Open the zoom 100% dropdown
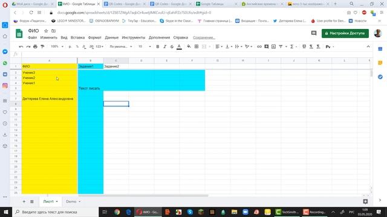The height and width of the screenshot is (217, 387). click(57, 46)
